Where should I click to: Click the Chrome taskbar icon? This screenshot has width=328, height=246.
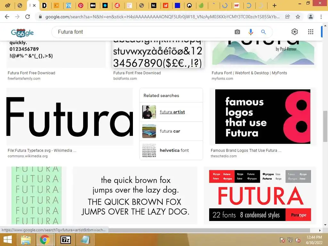tap(45, 240)
